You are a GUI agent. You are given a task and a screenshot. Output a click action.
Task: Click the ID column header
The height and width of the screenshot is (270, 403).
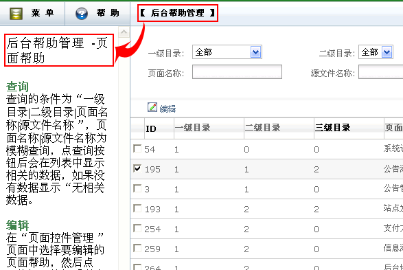click(151, 129)
